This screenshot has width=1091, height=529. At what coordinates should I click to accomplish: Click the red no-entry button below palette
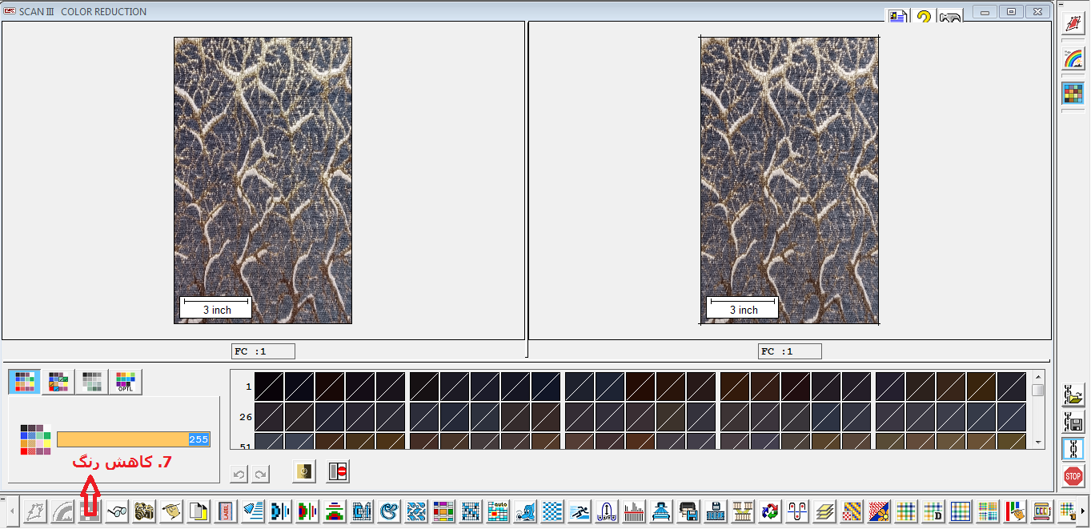(338, 471)
